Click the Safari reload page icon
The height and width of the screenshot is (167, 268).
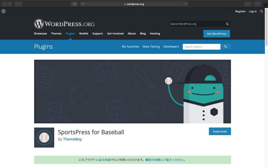pos(186,4)
